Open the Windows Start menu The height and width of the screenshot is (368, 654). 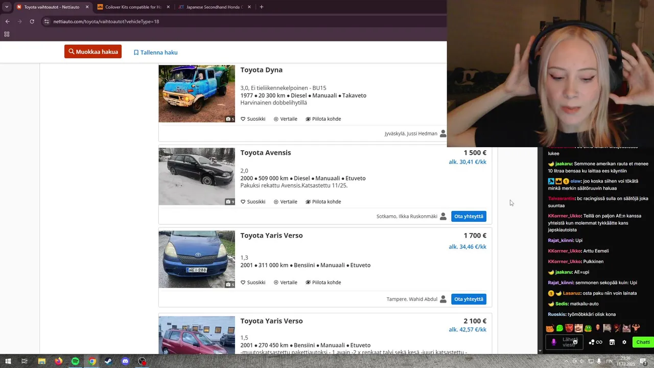8,361
